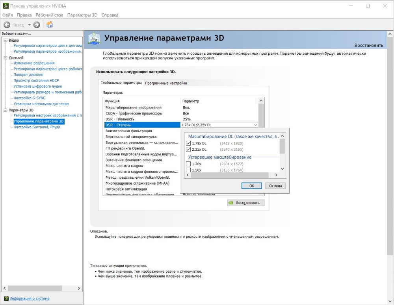Open the Рабочий стол menu

(49, 15)
